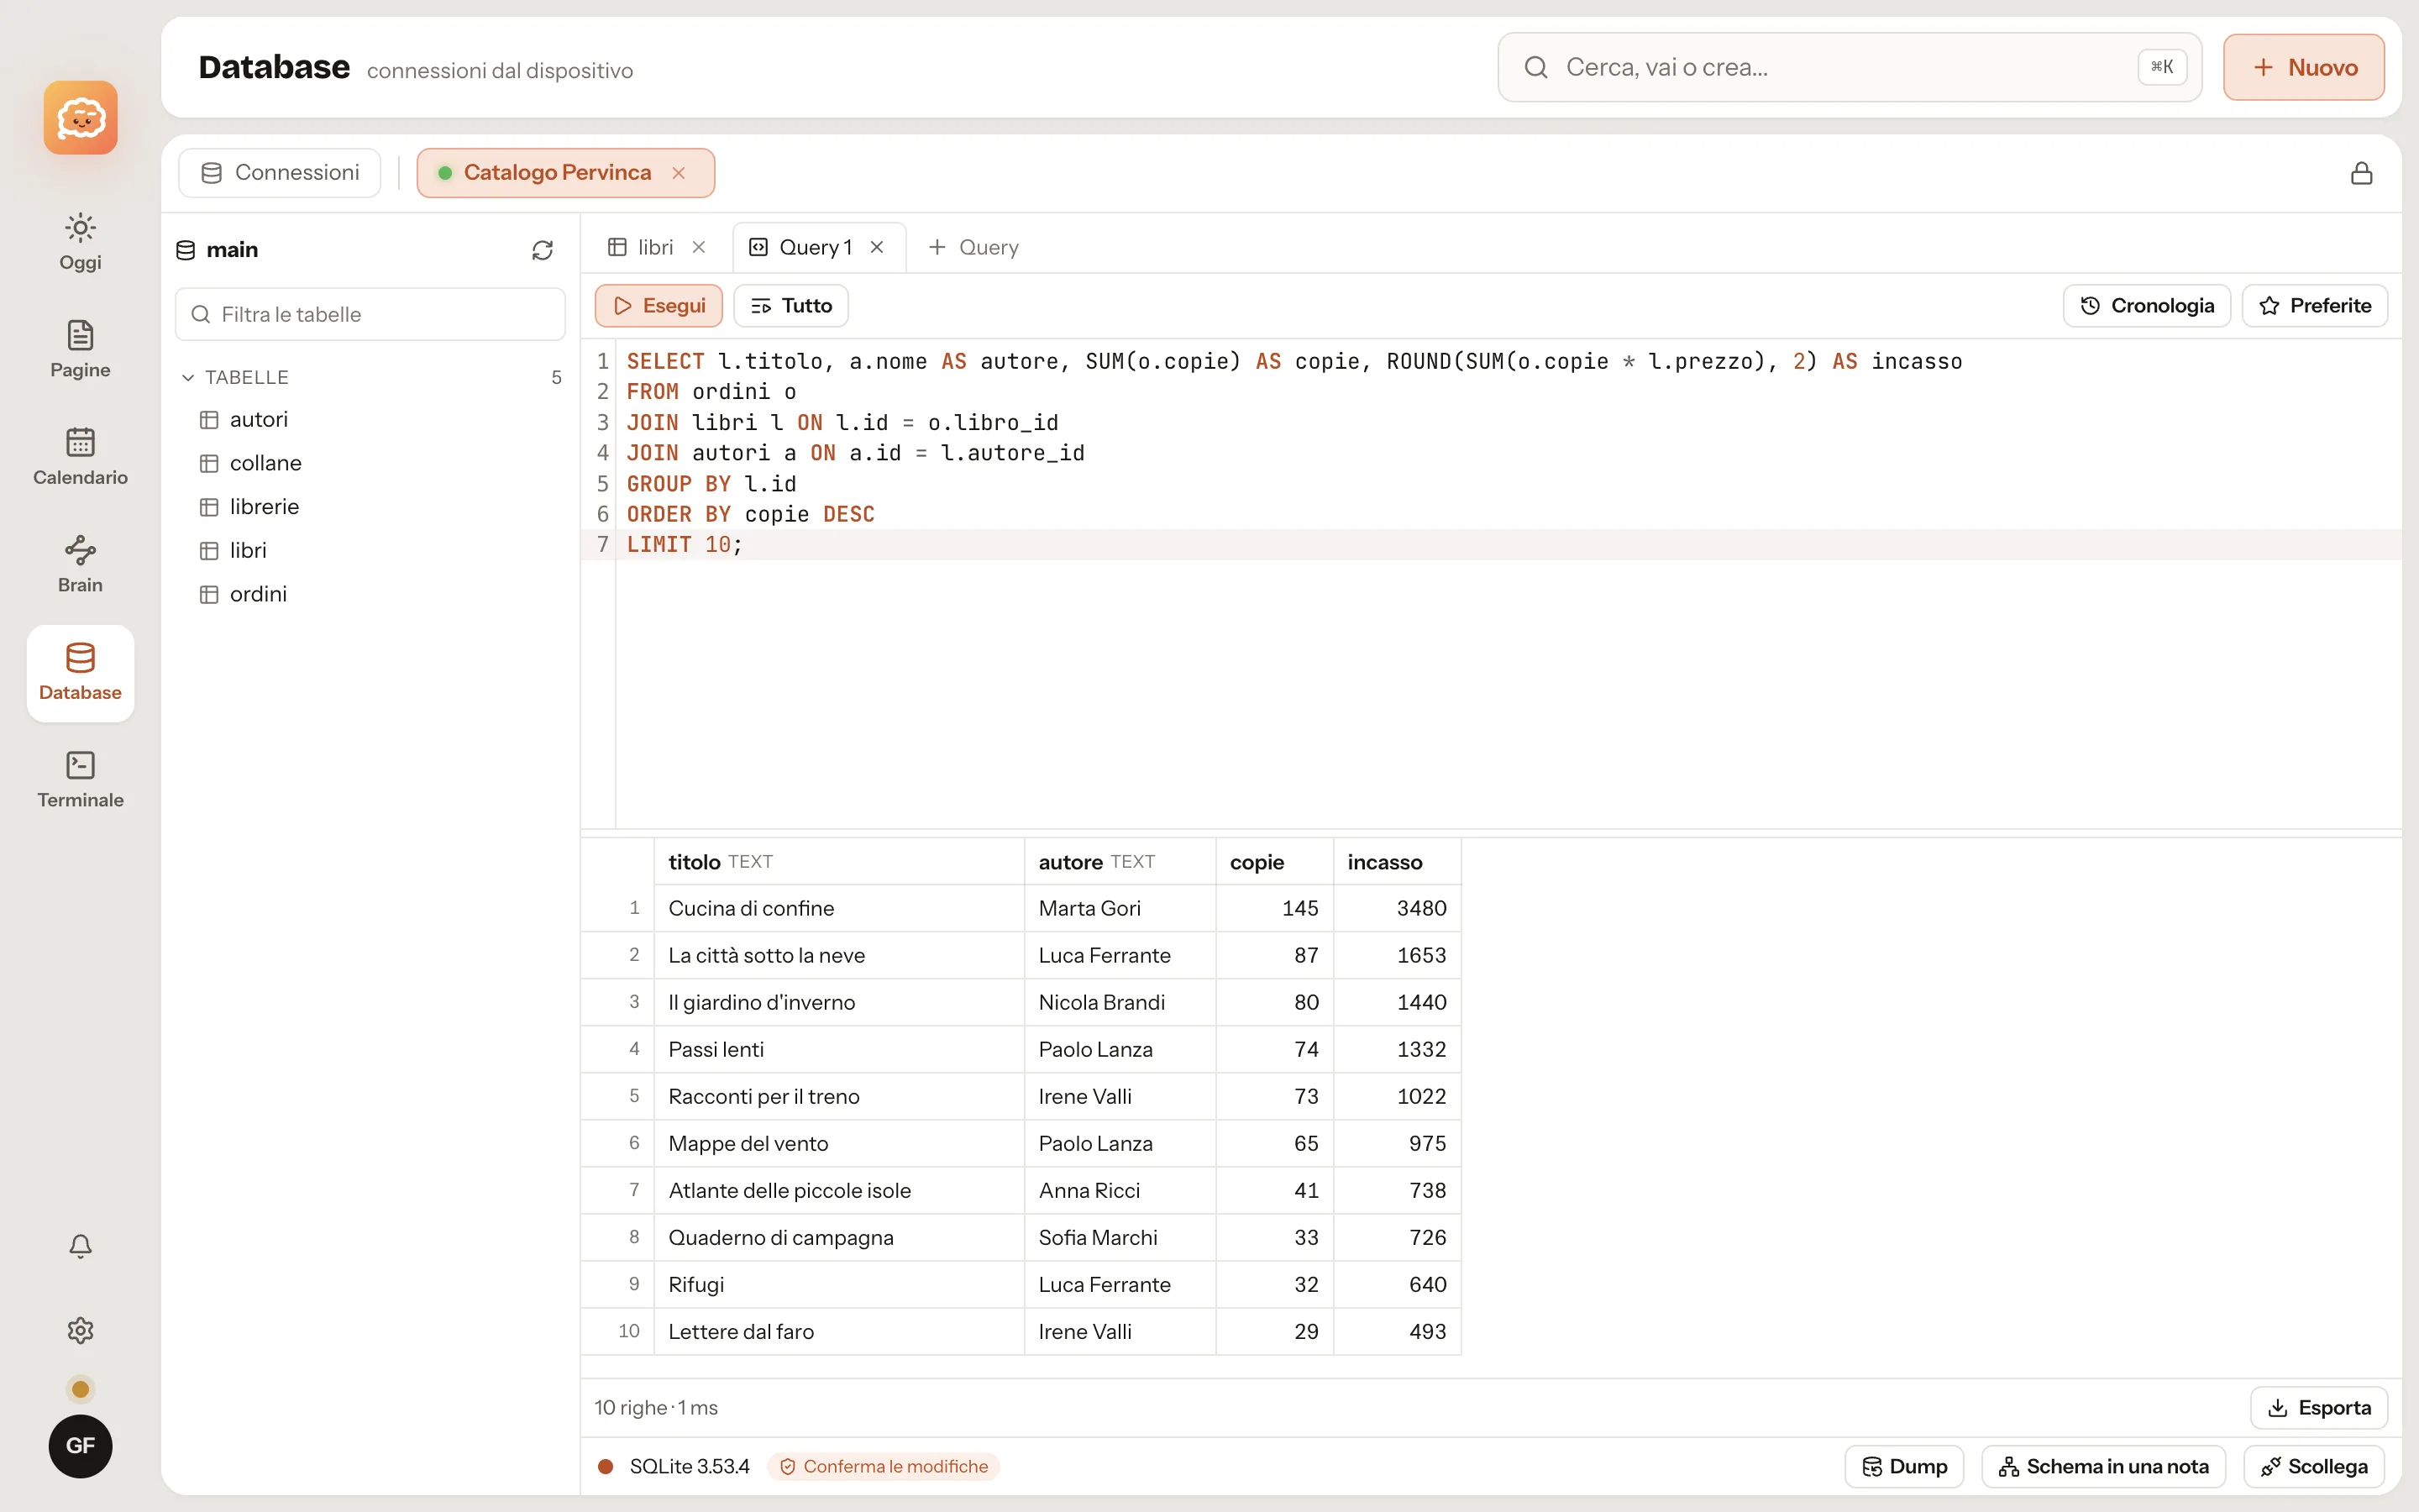Click the lock icon in connection bar
This screenshot has height=1512, width=2419.
(2361, 173)
